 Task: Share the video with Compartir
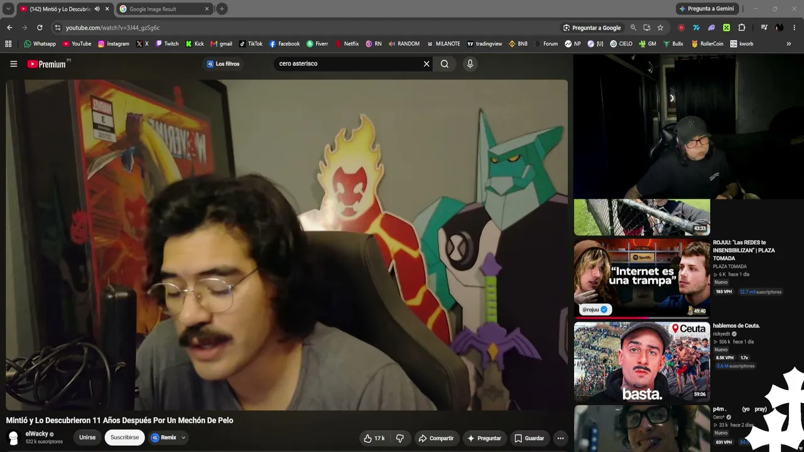coord(436,438)
